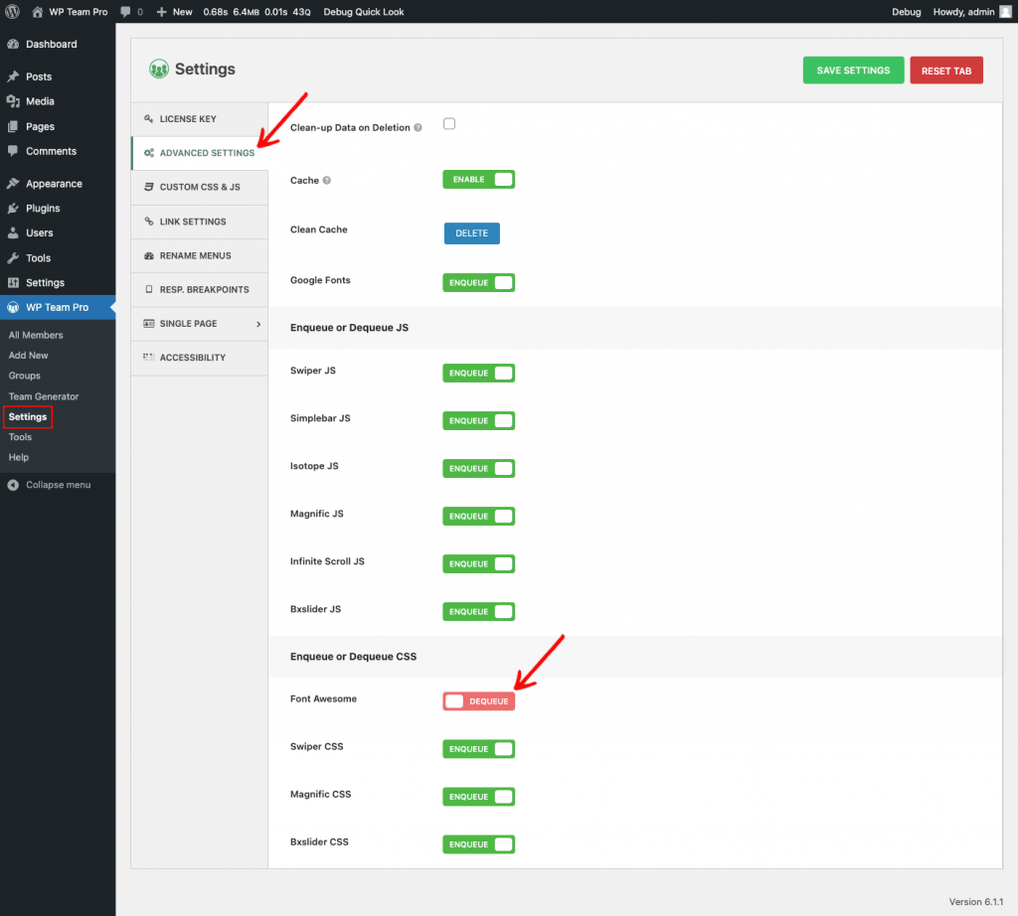
Task: Click help icon next to Clean-up Data on Deletion
Action: tap(419, 128)
